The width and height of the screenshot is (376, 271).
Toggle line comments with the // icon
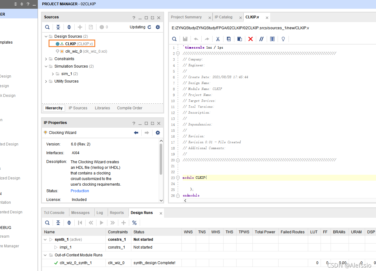tap(261, 39)
